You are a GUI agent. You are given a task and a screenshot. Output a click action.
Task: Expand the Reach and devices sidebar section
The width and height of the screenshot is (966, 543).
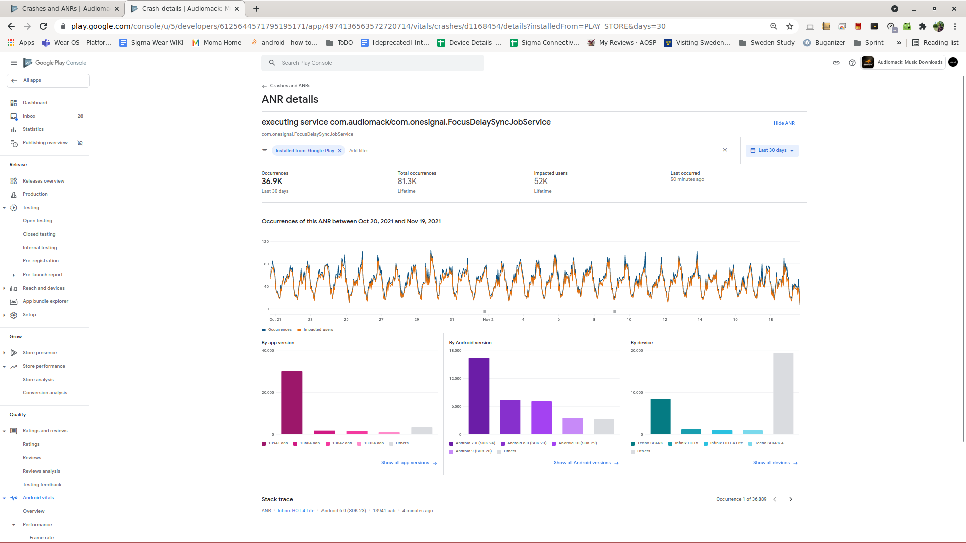point(4,288)
